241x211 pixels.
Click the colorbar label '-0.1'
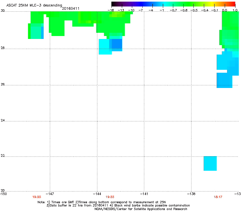pyautogui.click(x=215, y=10)
